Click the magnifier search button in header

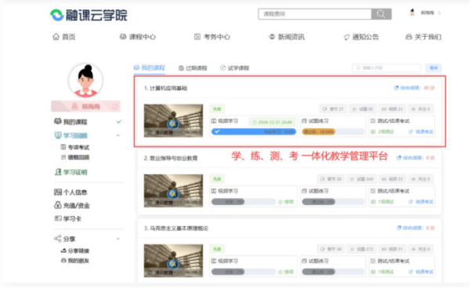381,14
